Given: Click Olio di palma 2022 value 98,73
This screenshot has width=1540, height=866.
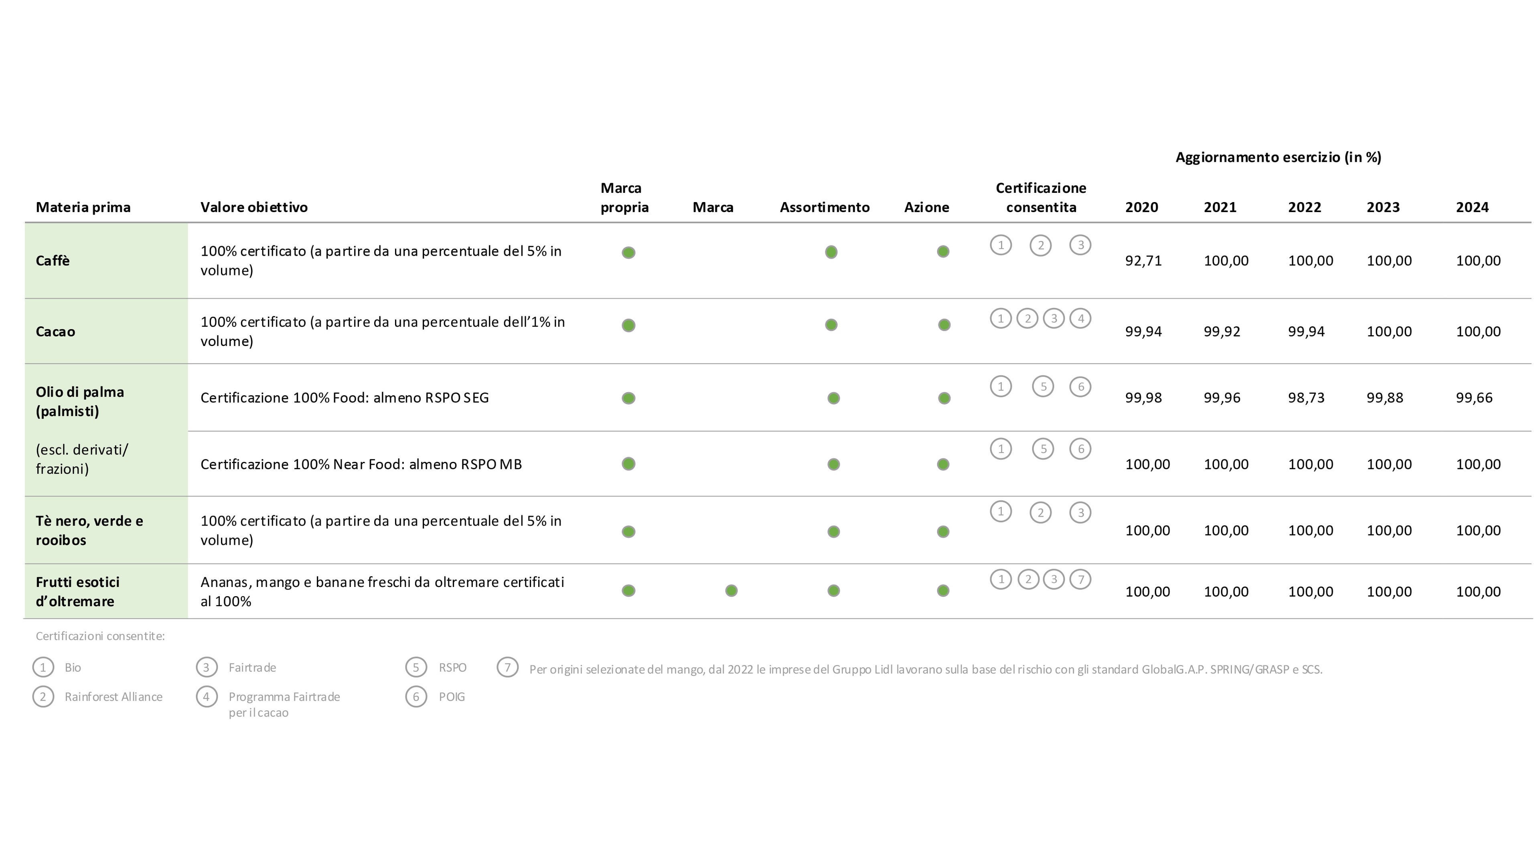Looking at the screenshot, I should pos(1306,398).
